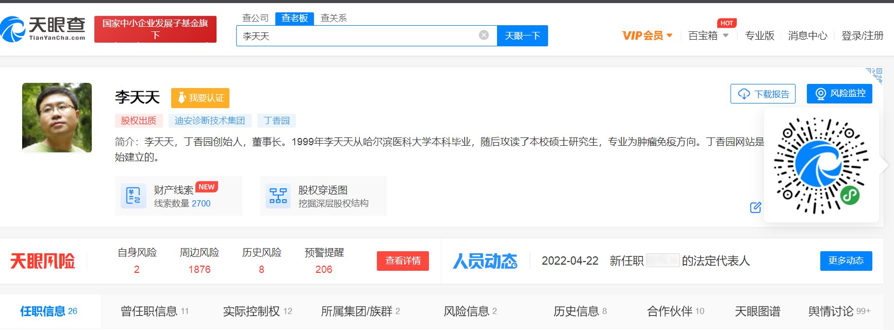Click the 下载报告 button
Viewport: 894px width, 330px height.
coord(763,94)
